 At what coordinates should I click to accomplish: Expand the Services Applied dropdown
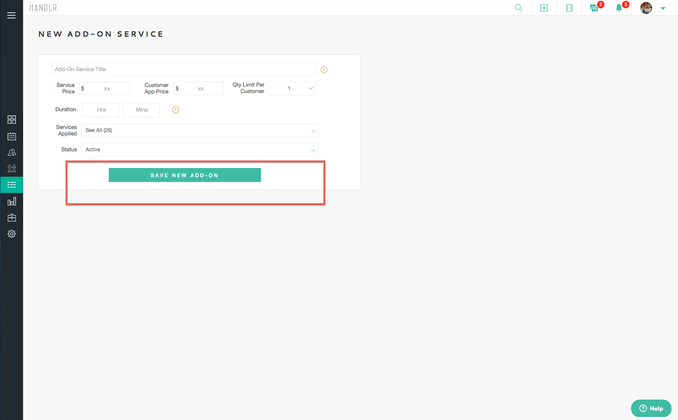point(200,131)
